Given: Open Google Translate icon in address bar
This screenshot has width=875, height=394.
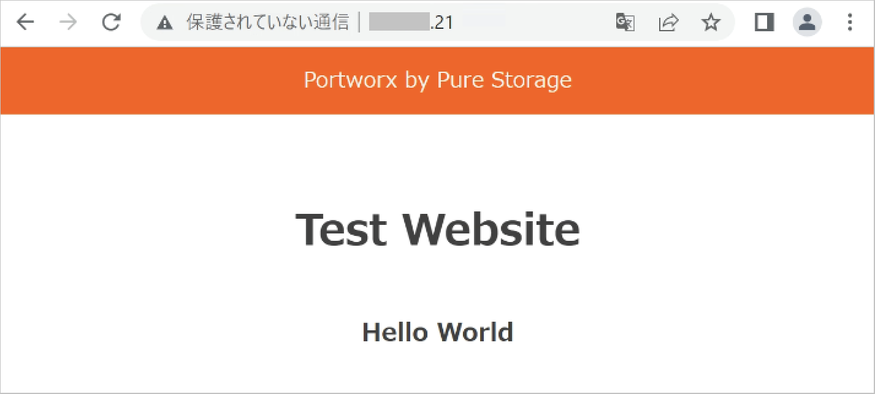Looking at the screenshot, I should pos(625,23).
